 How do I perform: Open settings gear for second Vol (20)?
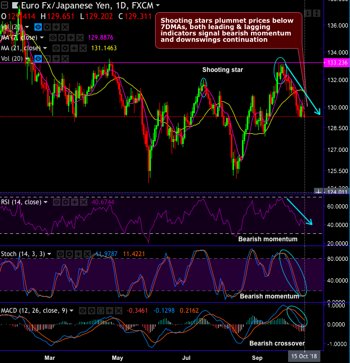(47, 59)
